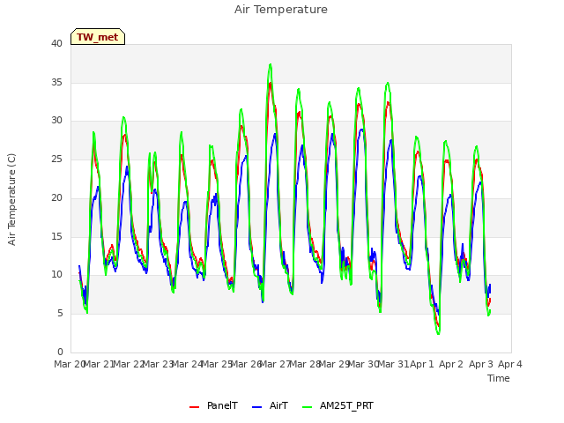Image resolution: width=564 pixels, height=423 pixels.
Task: Click the 5 y-axis tick label
Action: click(60, 314)
